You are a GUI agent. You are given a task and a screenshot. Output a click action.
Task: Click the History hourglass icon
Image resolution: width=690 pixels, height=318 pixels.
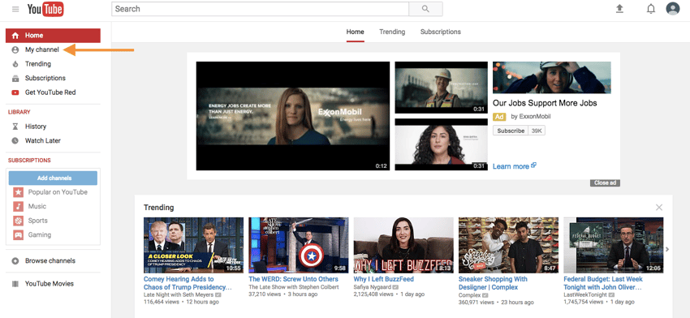(15, 127)
